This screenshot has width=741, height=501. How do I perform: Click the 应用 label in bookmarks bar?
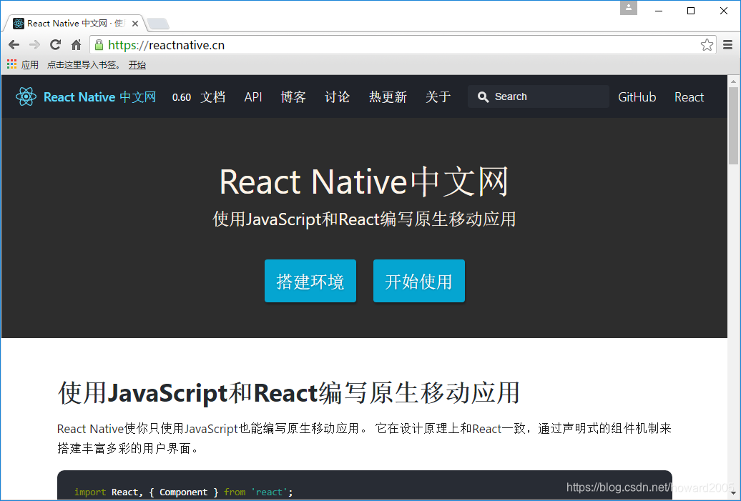(x=30, y=65)
